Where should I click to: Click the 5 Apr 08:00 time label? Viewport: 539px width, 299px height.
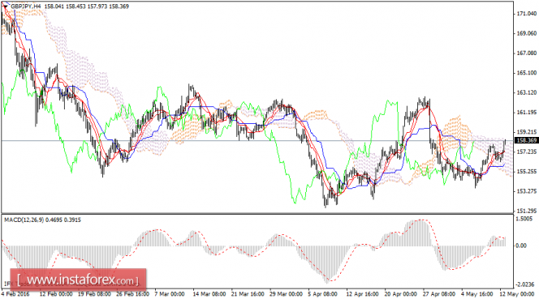(323, 294)
